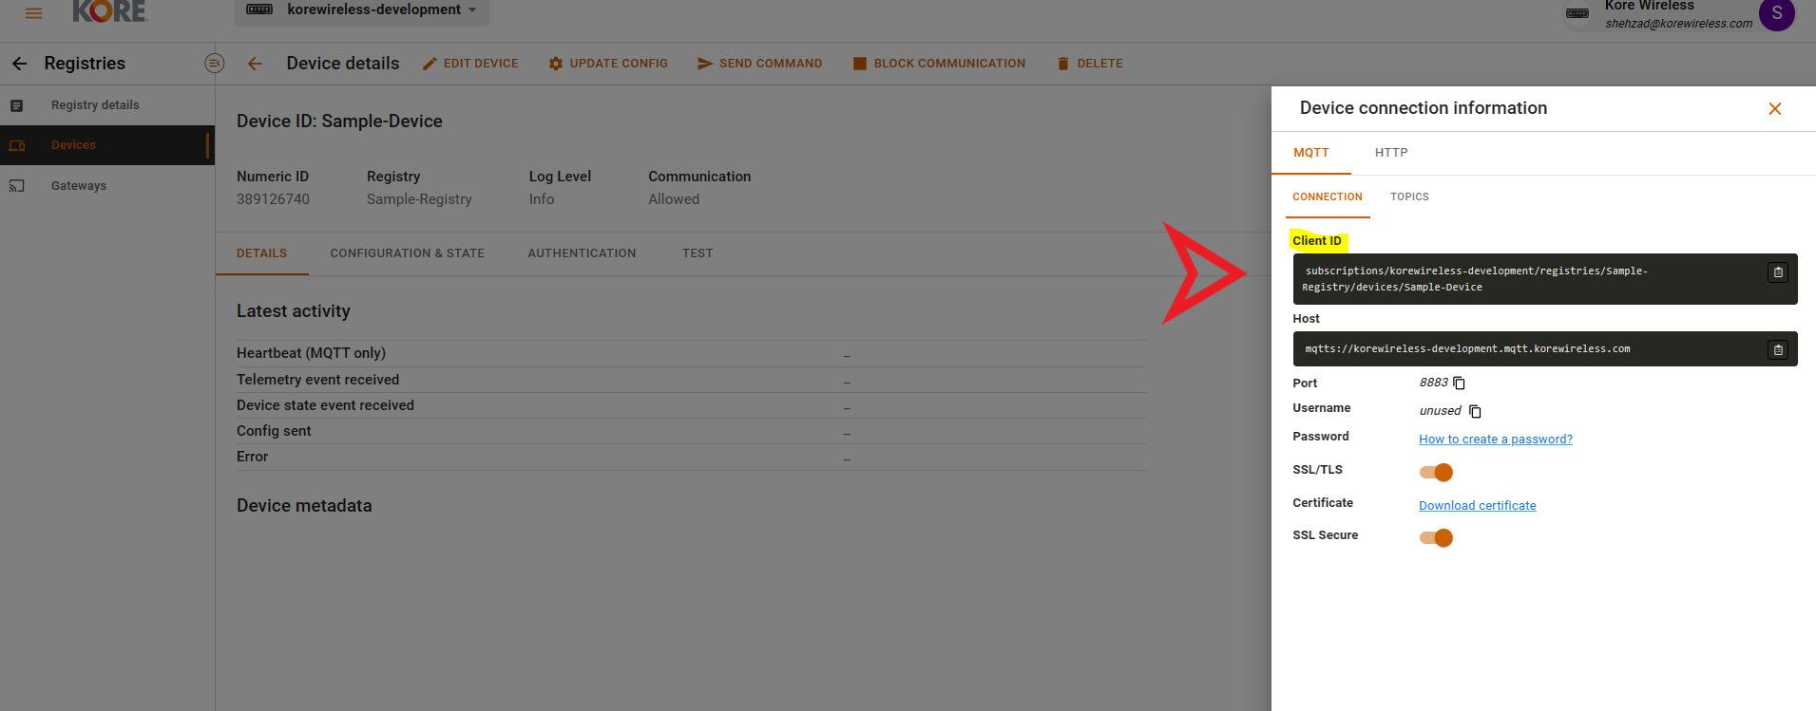Click Device state event received row
The width and height of the screenshot is (1816, 711).
(692, 405)
